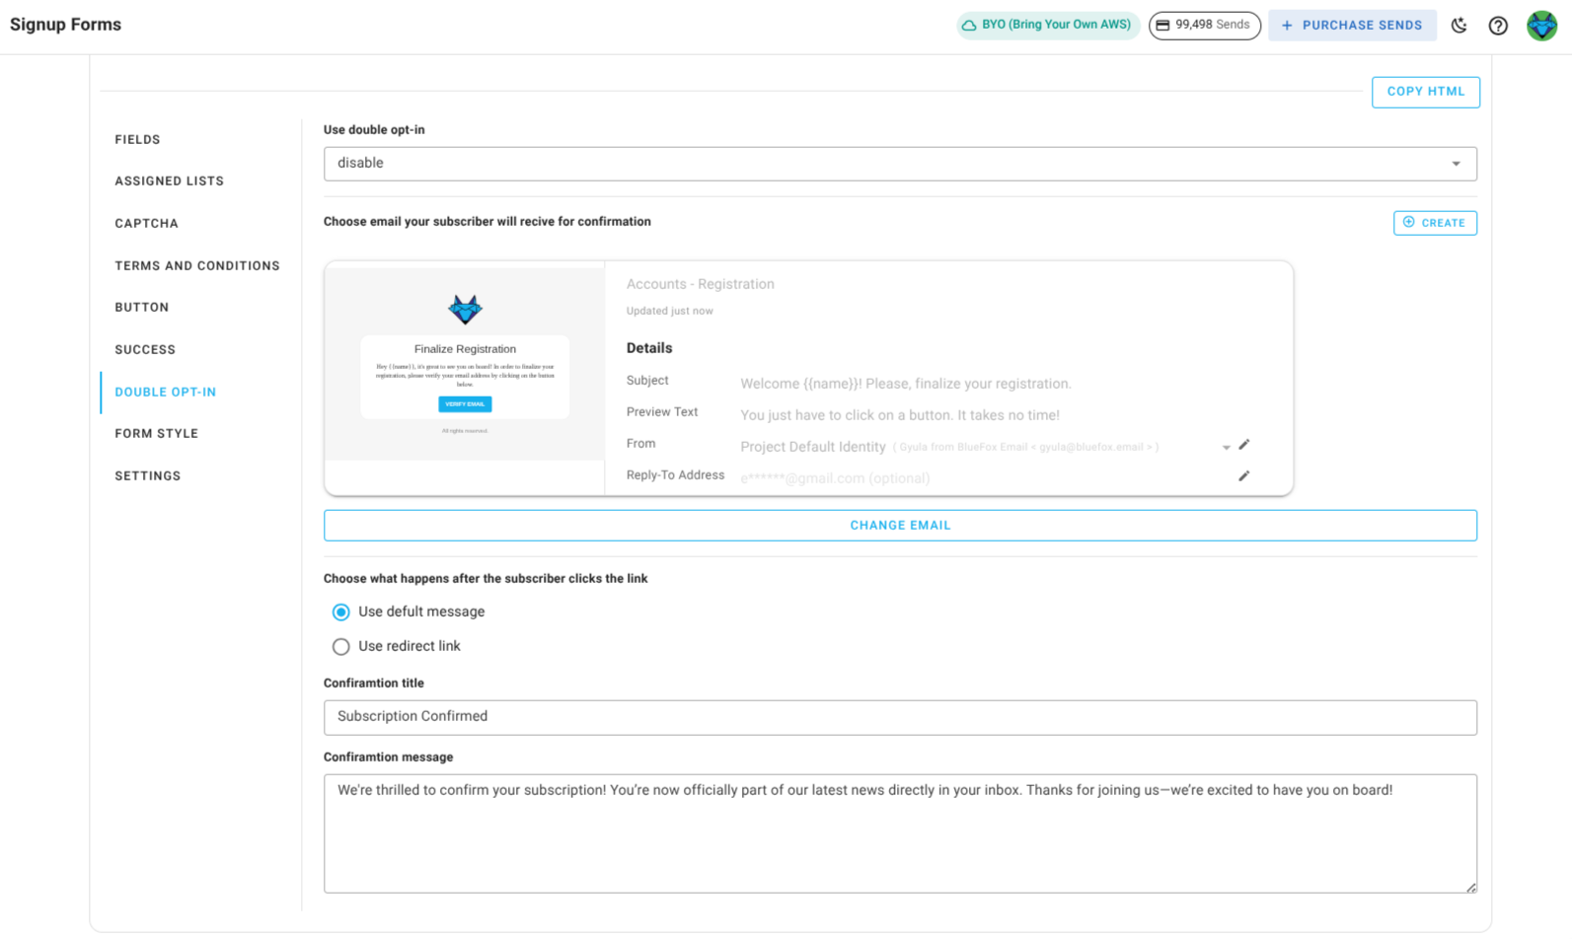The width and height of the screenshot is (1572, 939).
Task: Select Use redirect link radio button
Action: [x=341, y=647]
